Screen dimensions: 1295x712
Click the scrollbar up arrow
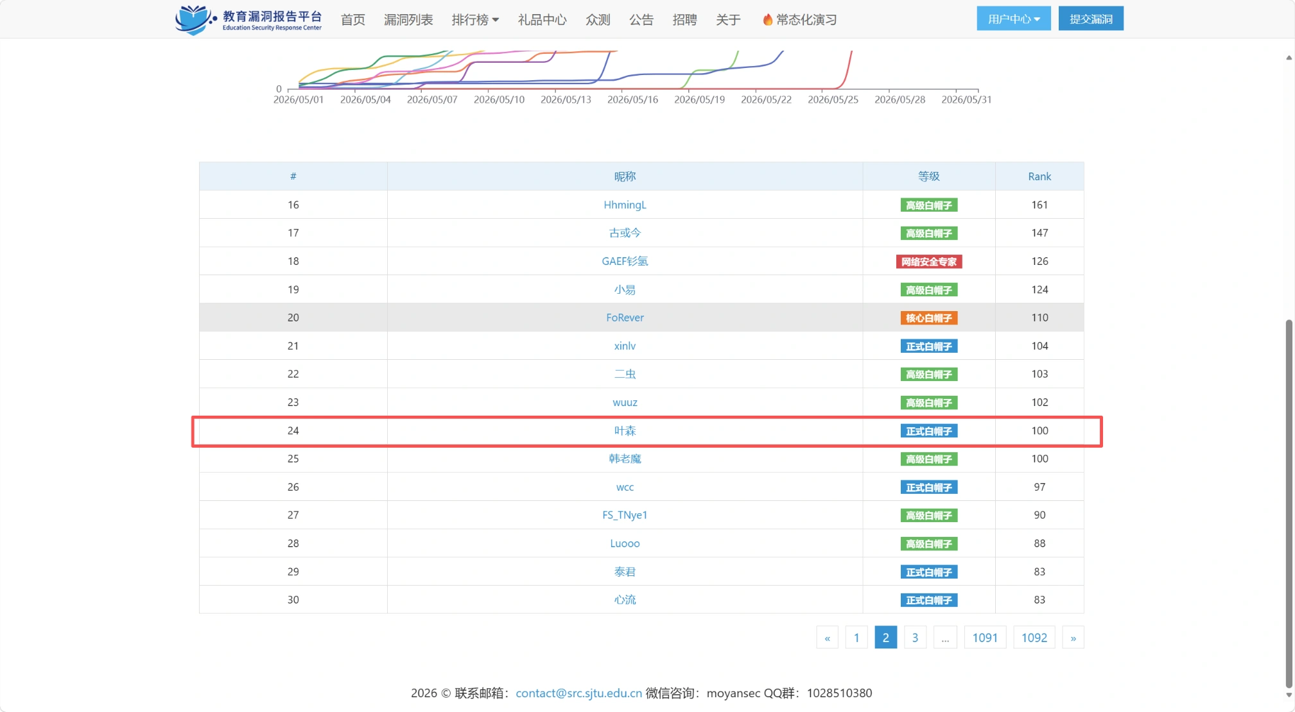pyautogui.click(x=1289, y=58)
